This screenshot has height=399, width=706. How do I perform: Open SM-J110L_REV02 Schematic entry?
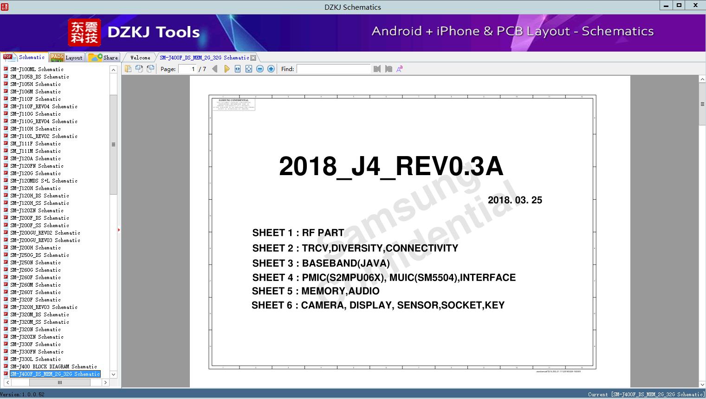(x=44, y=136)
